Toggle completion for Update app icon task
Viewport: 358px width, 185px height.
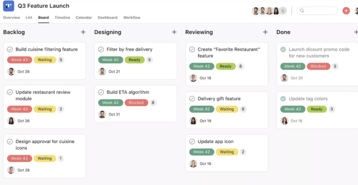(x=192, y=142)
